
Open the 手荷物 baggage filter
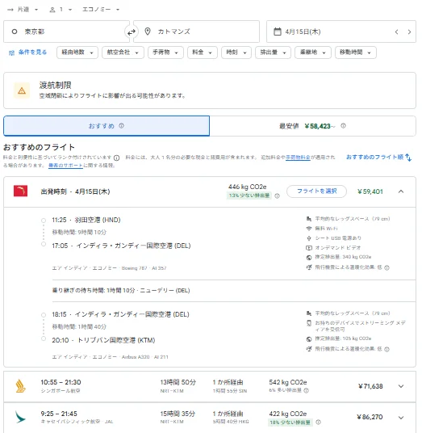point(165,53)
